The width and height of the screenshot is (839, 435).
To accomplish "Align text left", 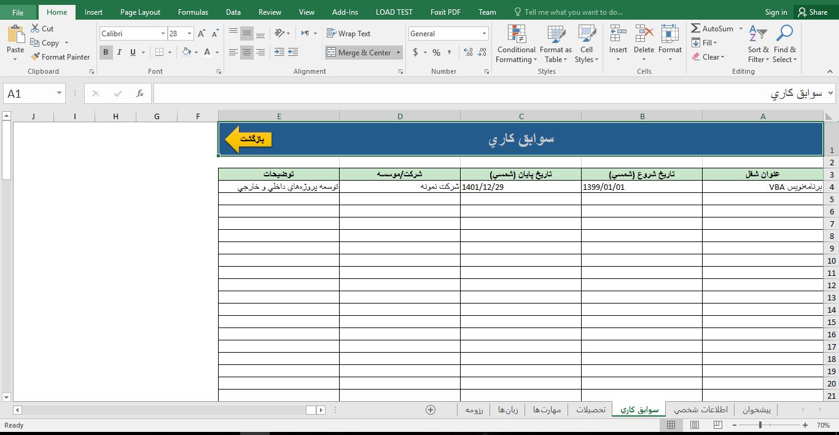I will [233, 53].
